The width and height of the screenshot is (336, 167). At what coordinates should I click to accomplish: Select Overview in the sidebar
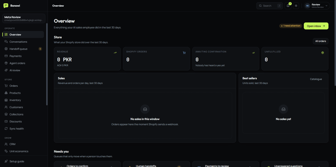click(x=23, y=35)
